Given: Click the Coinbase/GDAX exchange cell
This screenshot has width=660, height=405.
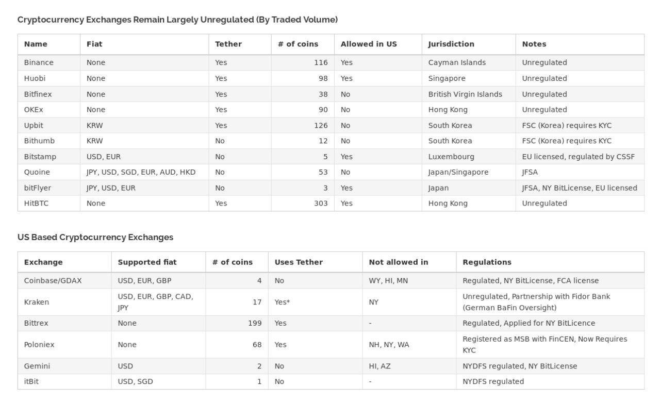Looking at the screenshot, I should tap(53, 281).
